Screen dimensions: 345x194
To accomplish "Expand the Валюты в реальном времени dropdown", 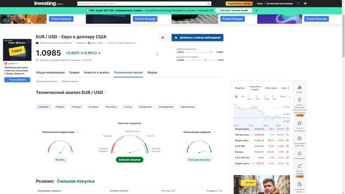I will coord(73,43).
